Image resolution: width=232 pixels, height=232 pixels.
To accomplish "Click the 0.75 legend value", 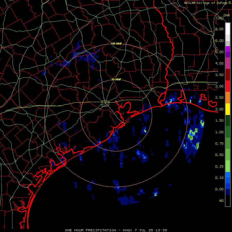I will point(219,144).
